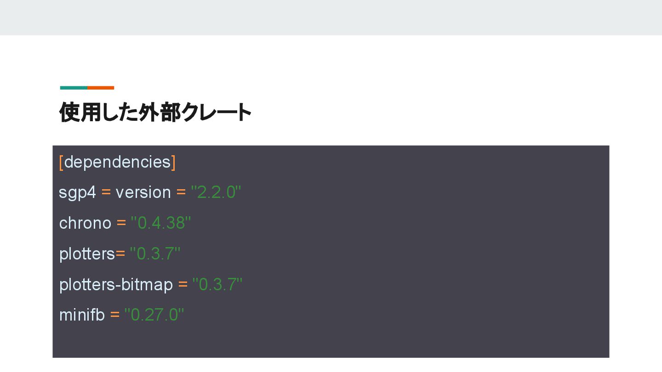Click the "2.2.0" version string
The width and height of the screenshot is (662, 372).
click(216, 192)
